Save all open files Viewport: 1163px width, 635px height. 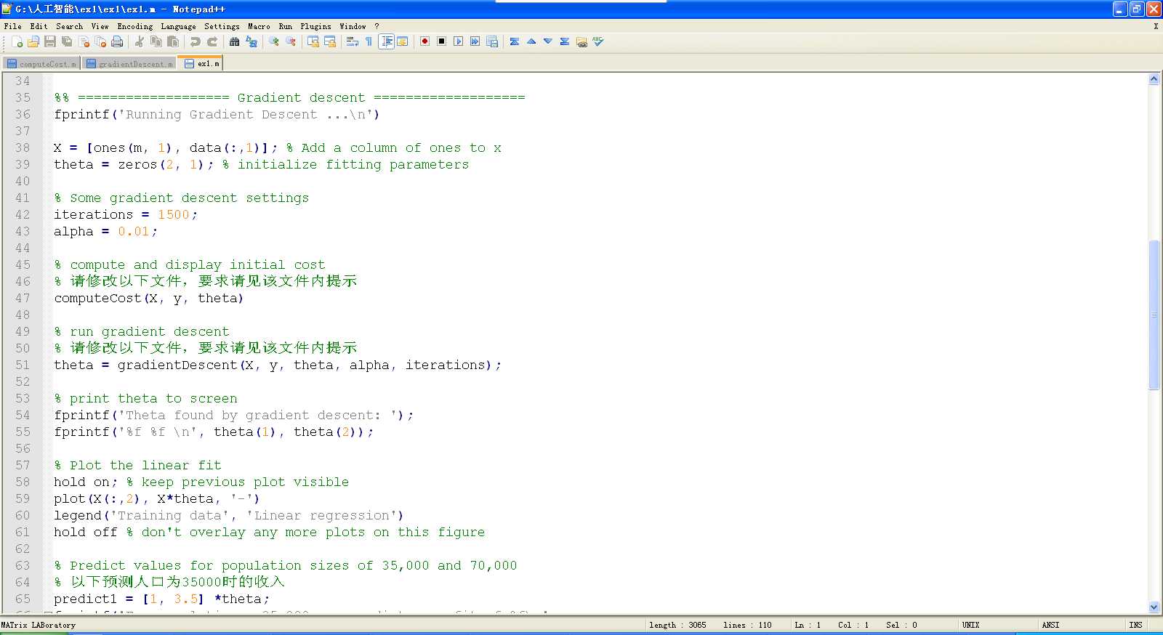click(67, 41)
